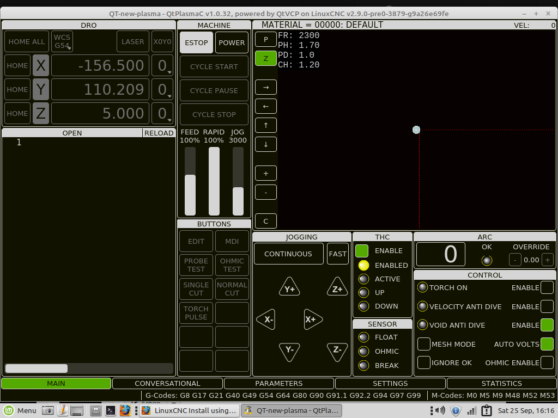Image resolution: width=558 pixels, height=418 pixels.
Task: Pan preview left with arrow button
Action: click(266, 106)
